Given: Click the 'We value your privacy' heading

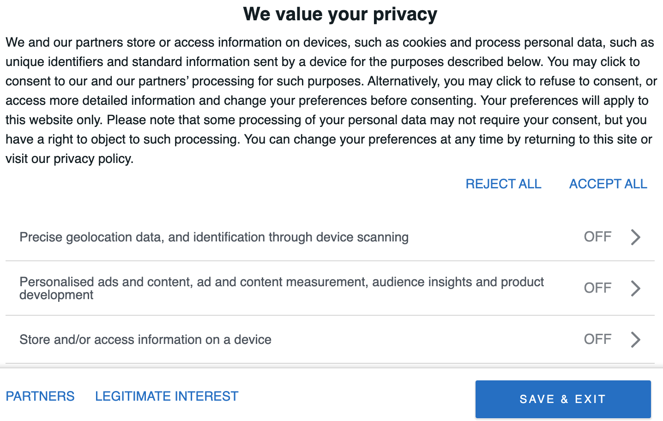Looking at the screenshot, I should [x=340, y=14].
